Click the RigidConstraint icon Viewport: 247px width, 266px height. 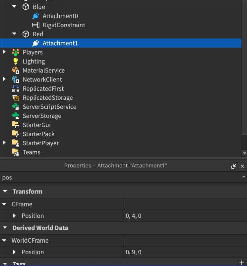point(36,25)
